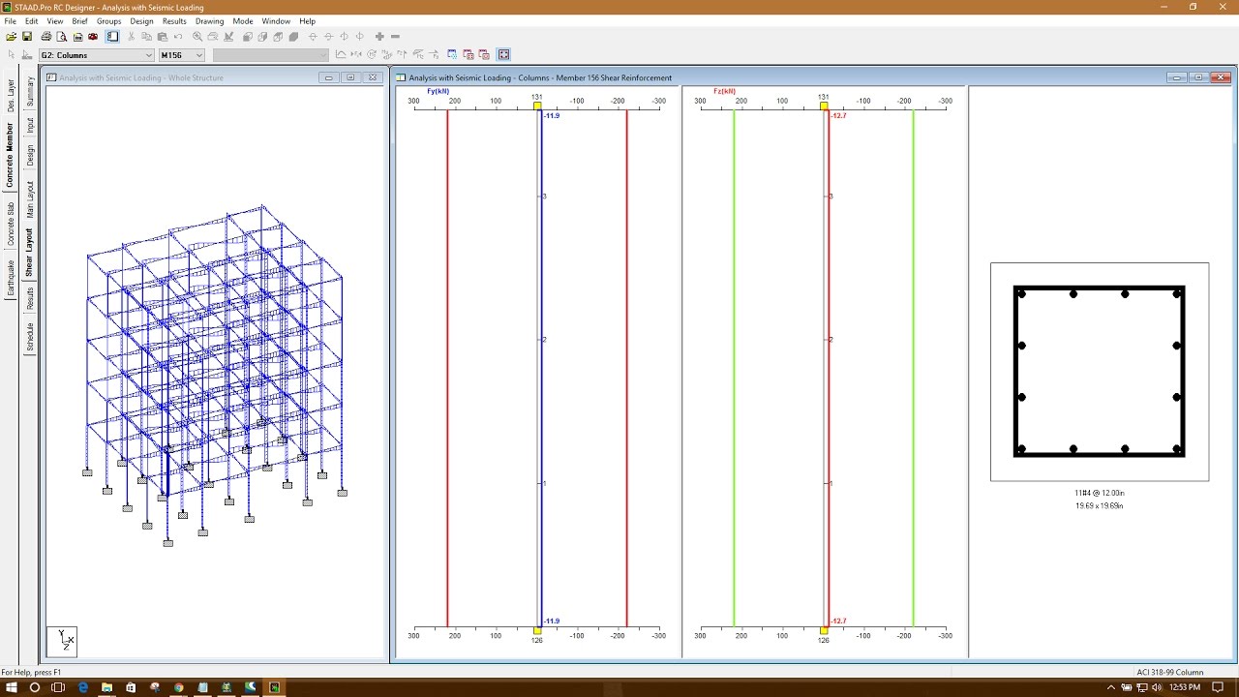Open the Design menu

click(141, 20)
